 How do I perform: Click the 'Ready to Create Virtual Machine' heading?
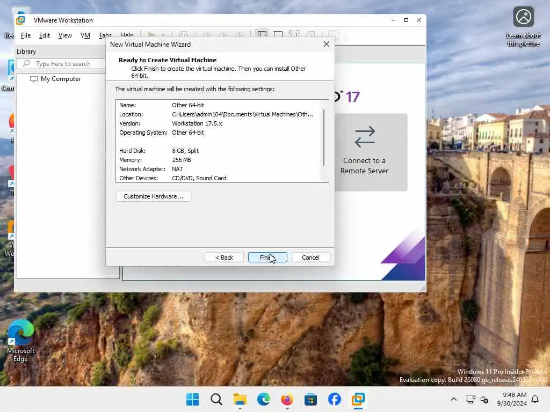point(168,60)
